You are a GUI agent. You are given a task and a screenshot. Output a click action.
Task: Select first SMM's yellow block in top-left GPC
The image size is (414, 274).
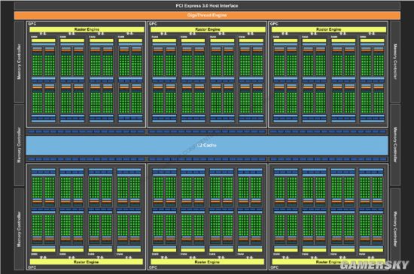[44, 41]
